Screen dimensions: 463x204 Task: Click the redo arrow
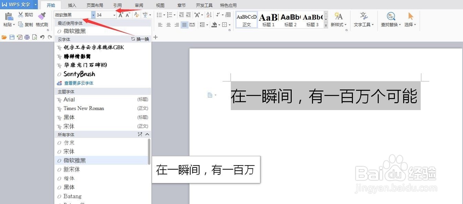(x=50, y=37)
